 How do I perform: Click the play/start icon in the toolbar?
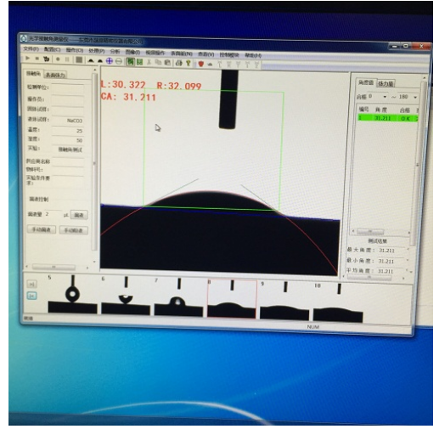click(x=28, y=58)
